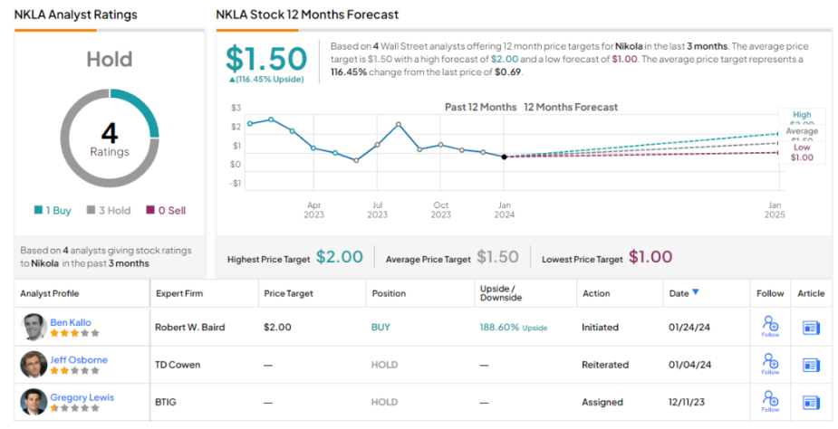Click the purple Sell legend swatch
This screenshot has height=429, width=838.
[150, 210]
